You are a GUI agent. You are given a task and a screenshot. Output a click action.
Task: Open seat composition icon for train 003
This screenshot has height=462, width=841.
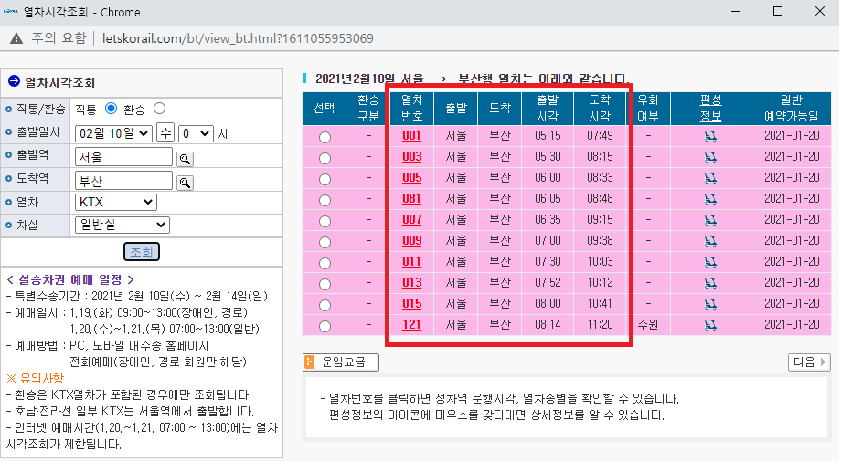(x=710, y=158)
